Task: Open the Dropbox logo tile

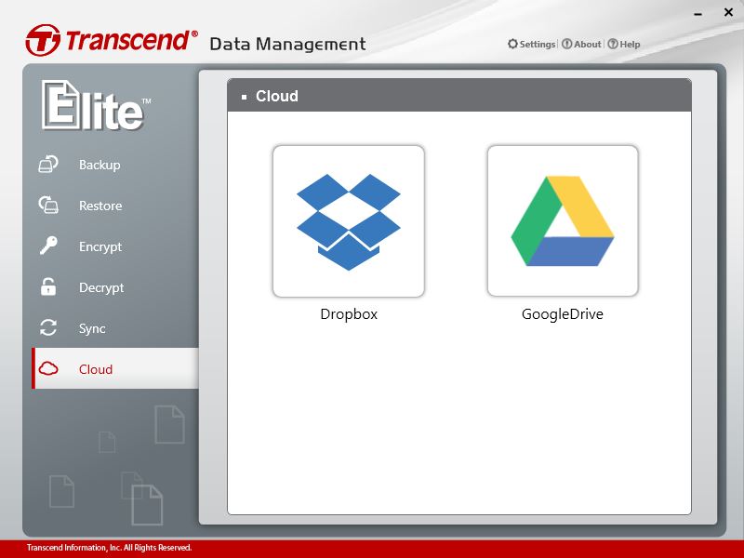Action: [349, 221]
